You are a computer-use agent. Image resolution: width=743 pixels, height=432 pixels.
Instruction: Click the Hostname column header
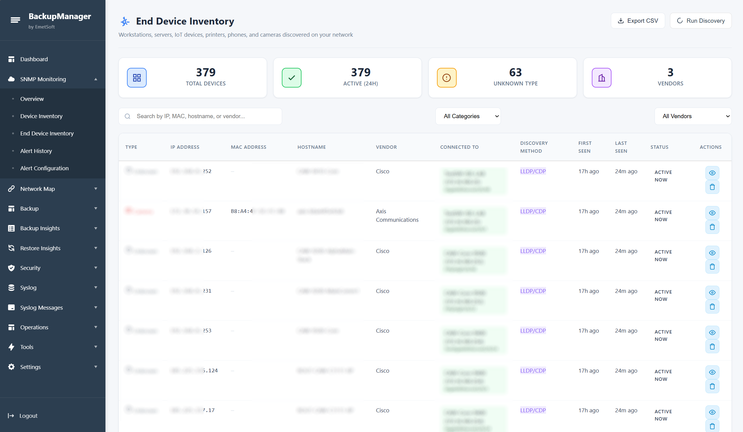[312, 147]
